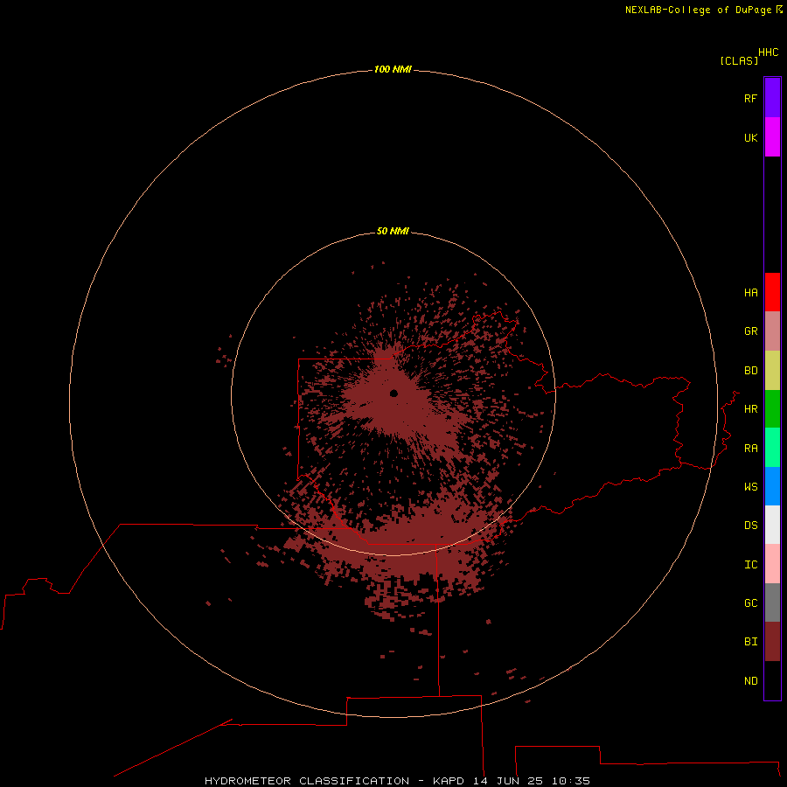Click the "KAPD" radar site identifier
Image resolution: width=787 pixels, height=787 pixels.
[449, 781]
